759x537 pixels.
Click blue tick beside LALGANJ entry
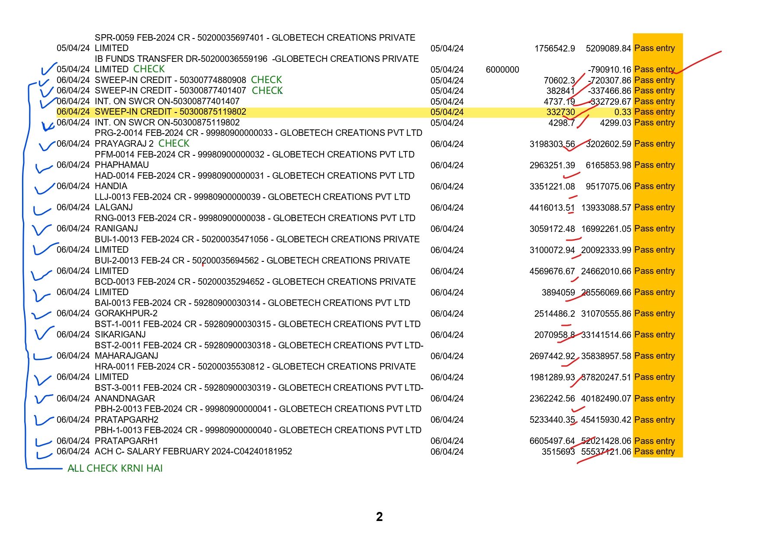(x=42, y=211)
